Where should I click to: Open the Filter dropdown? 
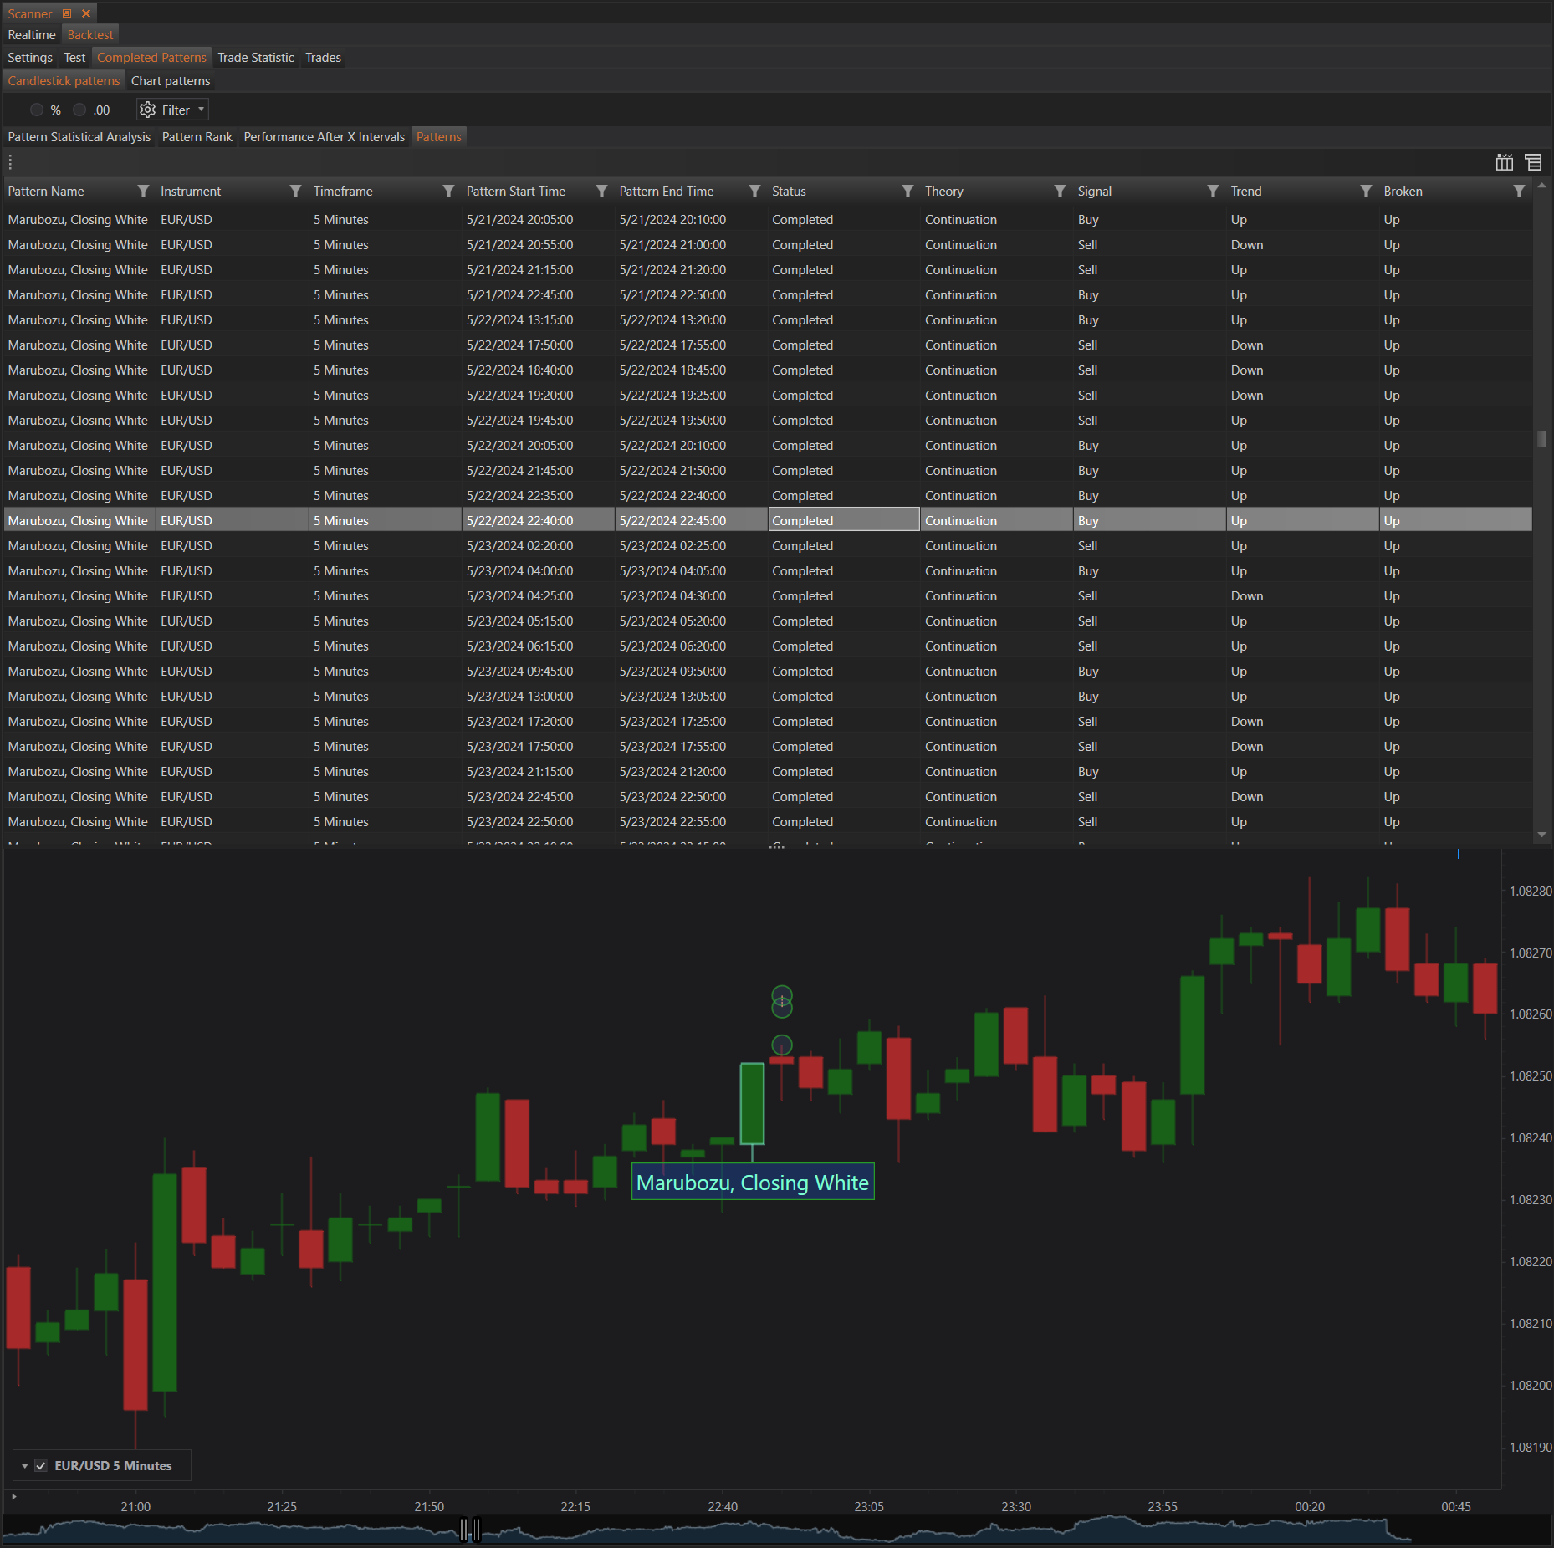coord(173,110)
